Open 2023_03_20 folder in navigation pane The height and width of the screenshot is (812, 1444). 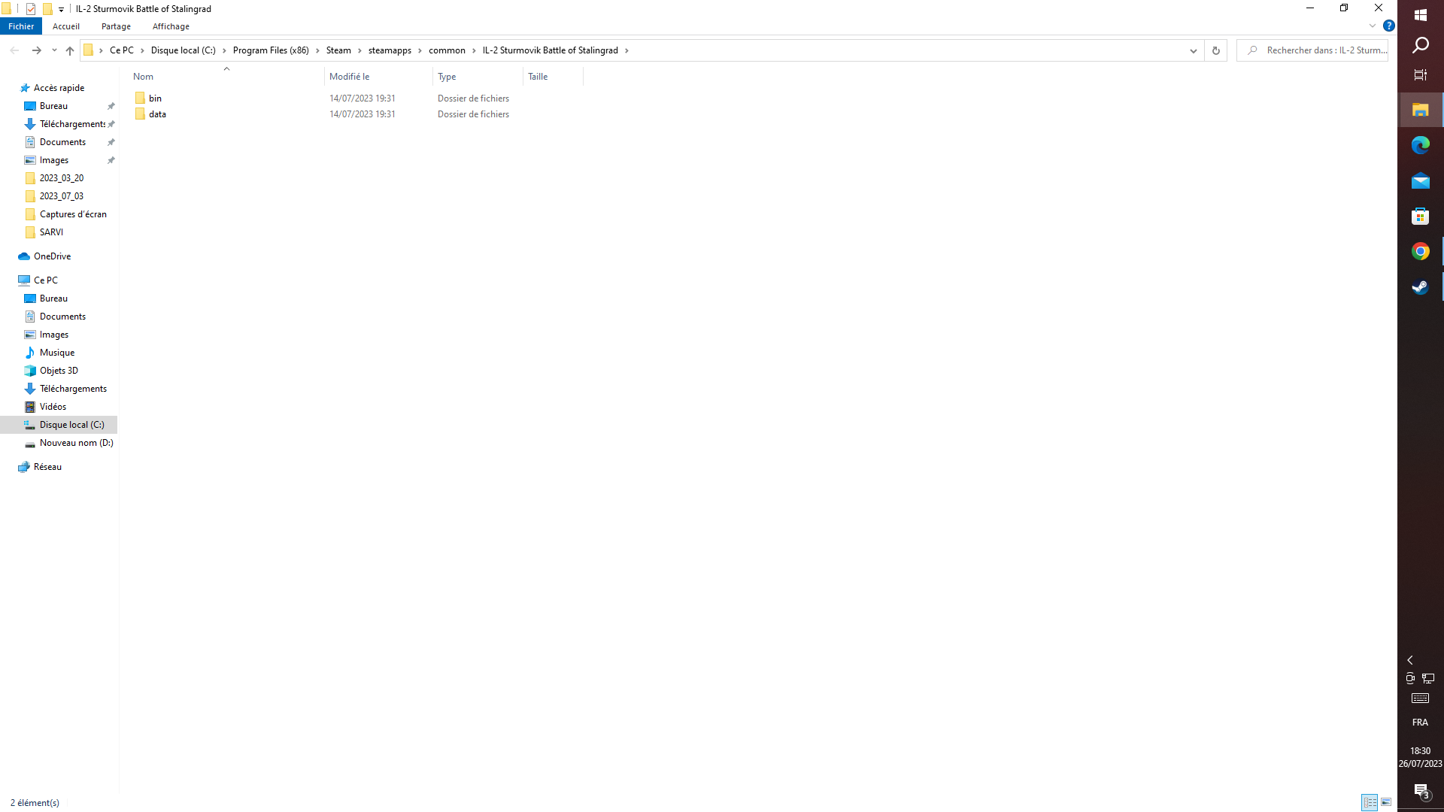tap(62, 178)
